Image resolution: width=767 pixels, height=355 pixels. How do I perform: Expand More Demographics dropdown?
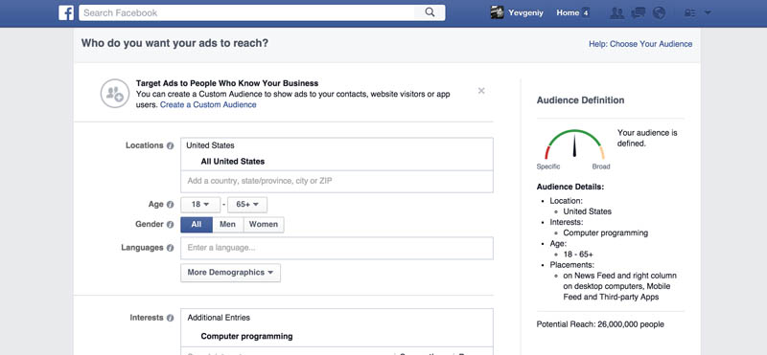[230, 273]
